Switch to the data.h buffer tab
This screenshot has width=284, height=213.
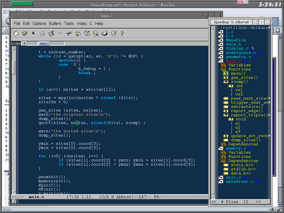32,44
